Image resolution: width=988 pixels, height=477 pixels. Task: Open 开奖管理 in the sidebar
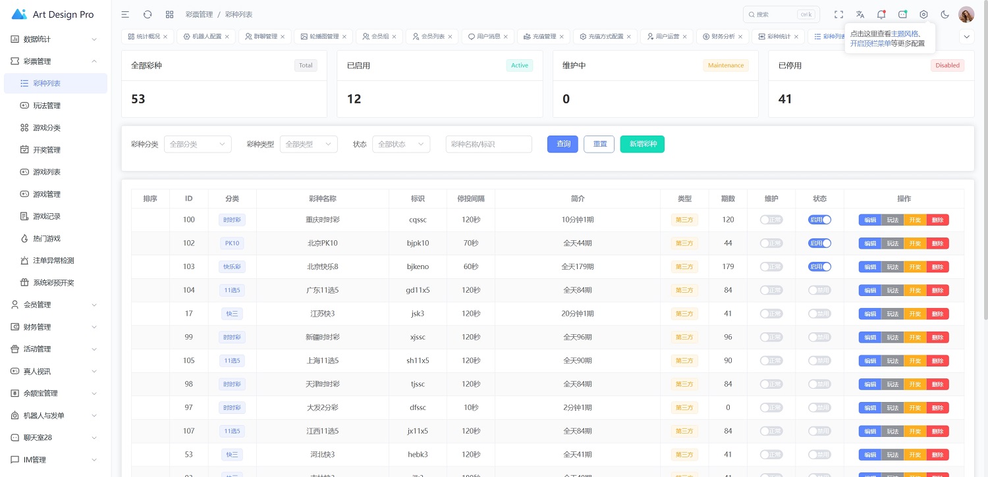click(47, 150)
